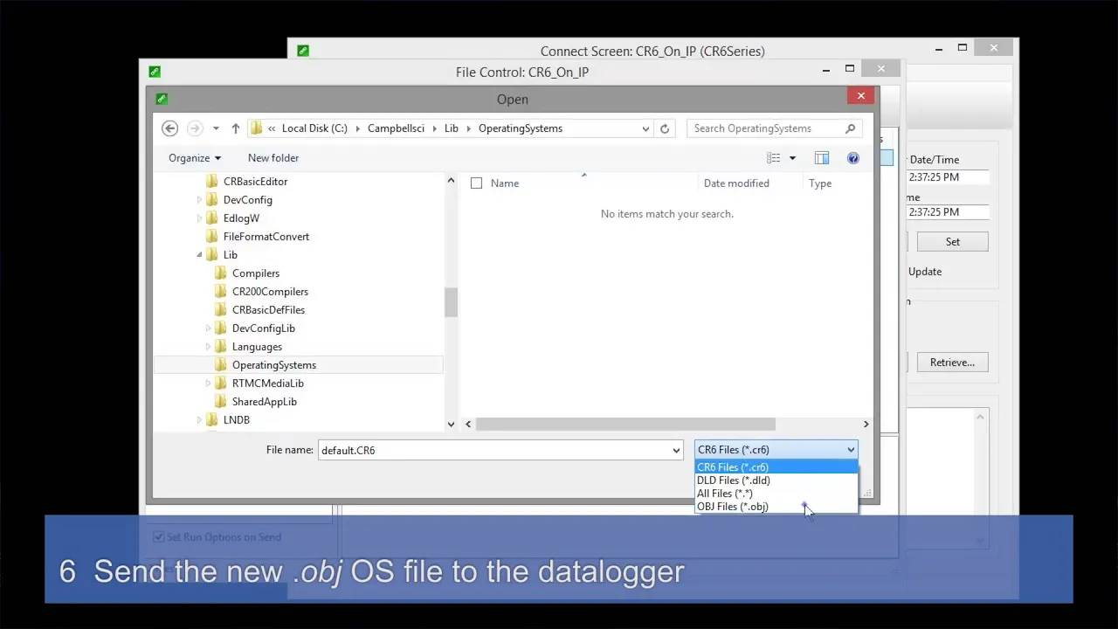Go up one folder level
Viewport: 1118px width, 629px height.
pos(235,128)
